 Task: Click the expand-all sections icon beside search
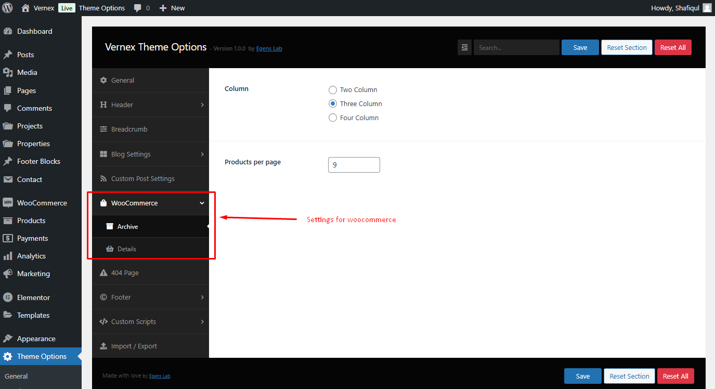pyautogui.click(x=464, y=47)
